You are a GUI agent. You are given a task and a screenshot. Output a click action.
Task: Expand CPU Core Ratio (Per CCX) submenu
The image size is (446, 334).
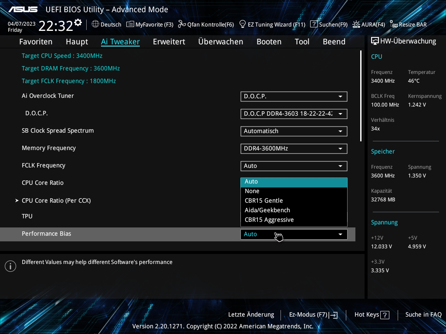pyautogui.click(x=56, y=200)
